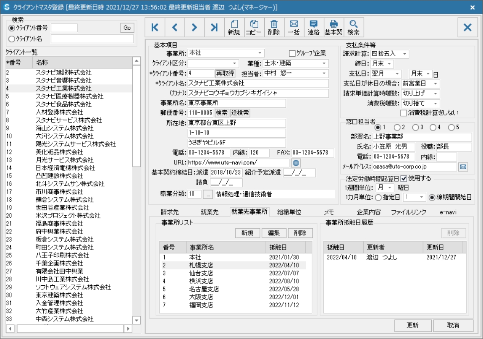
Task: Click the 編集 button in 事業所リスト
Action: click(x=274, y=233)
